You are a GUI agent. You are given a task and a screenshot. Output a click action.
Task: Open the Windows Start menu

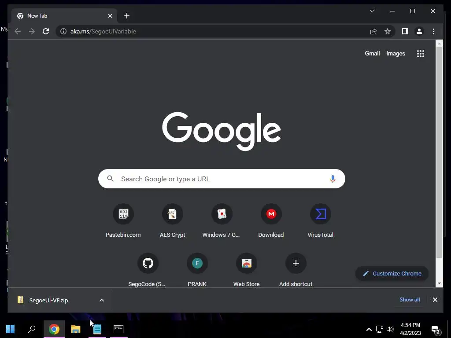coord(11,329)
